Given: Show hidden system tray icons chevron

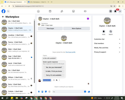Looking at the screenshot, I should pyautogui.click(x=104, y=98).
